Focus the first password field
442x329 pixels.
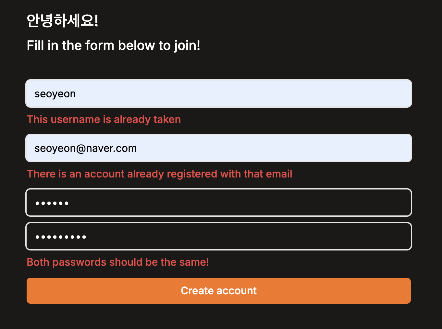219,202
